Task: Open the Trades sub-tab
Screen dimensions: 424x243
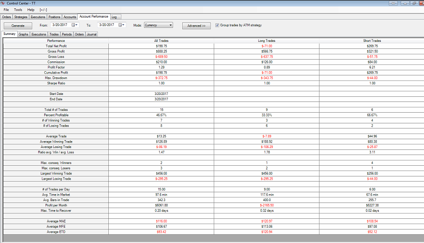Action: click(54, 34)
